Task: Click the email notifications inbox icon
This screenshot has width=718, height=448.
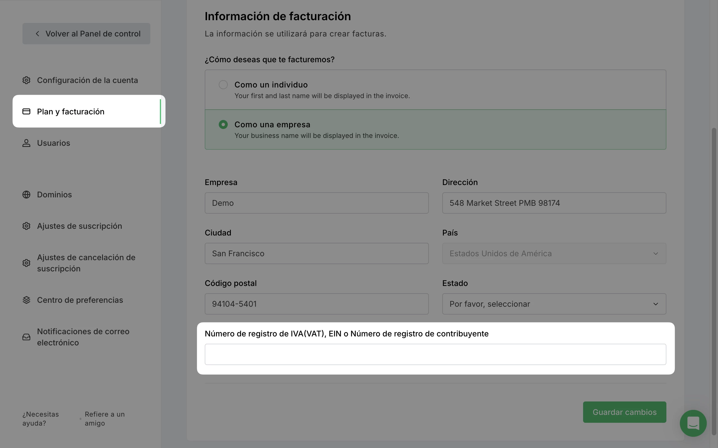Action: tap(26, 337)
